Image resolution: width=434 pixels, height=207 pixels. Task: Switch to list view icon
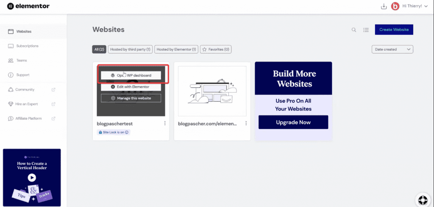(x=366, y=30)
